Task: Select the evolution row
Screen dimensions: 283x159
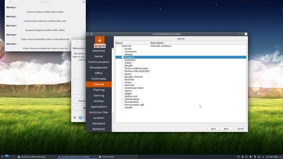Action: click(181, 60)
